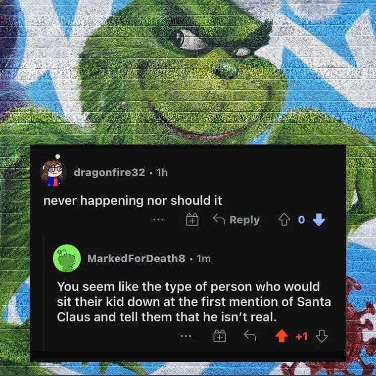The height and width of the screenshot is (376, 376).
Task: Click the 0 score on dragonfire32's comment
Action: 301,220
